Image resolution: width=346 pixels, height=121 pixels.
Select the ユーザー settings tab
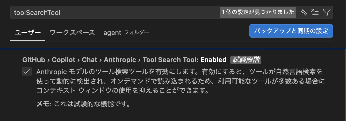(x=28, y=33)
